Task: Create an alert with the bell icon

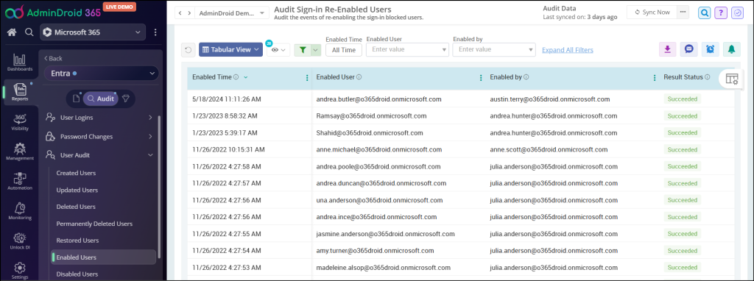Action: click(732, 49)
